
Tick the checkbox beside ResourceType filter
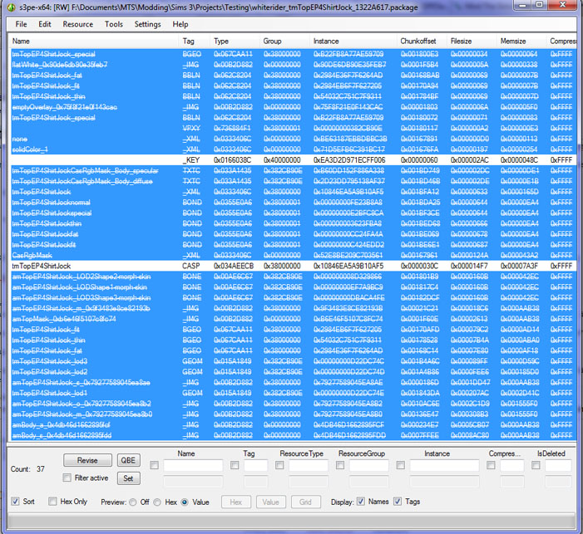point(279,466)
